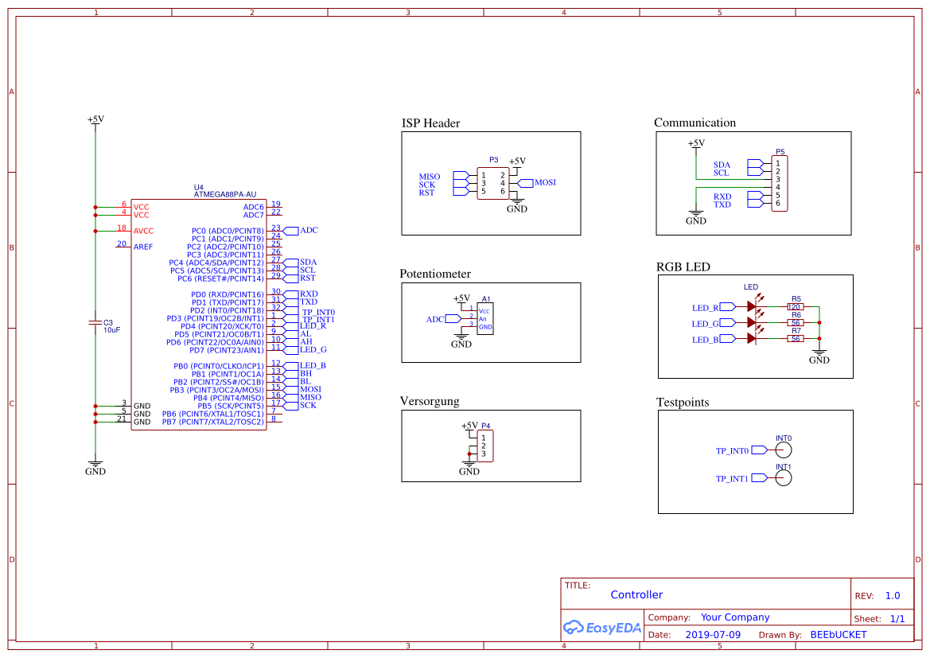Click the RGB LED section heading
The image size is (930, 658).
click(683, 267)
